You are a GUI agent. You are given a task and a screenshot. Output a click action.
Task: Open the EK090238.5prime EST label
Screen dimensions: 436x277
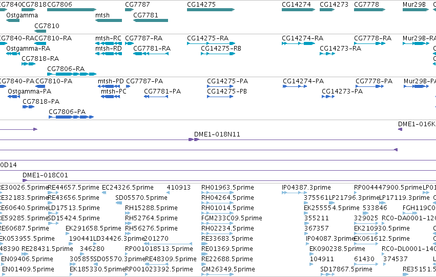click(337, 249)
